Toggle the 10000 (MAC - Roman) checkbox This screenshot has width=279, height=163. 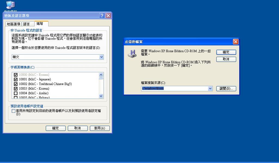coord(16,75)
